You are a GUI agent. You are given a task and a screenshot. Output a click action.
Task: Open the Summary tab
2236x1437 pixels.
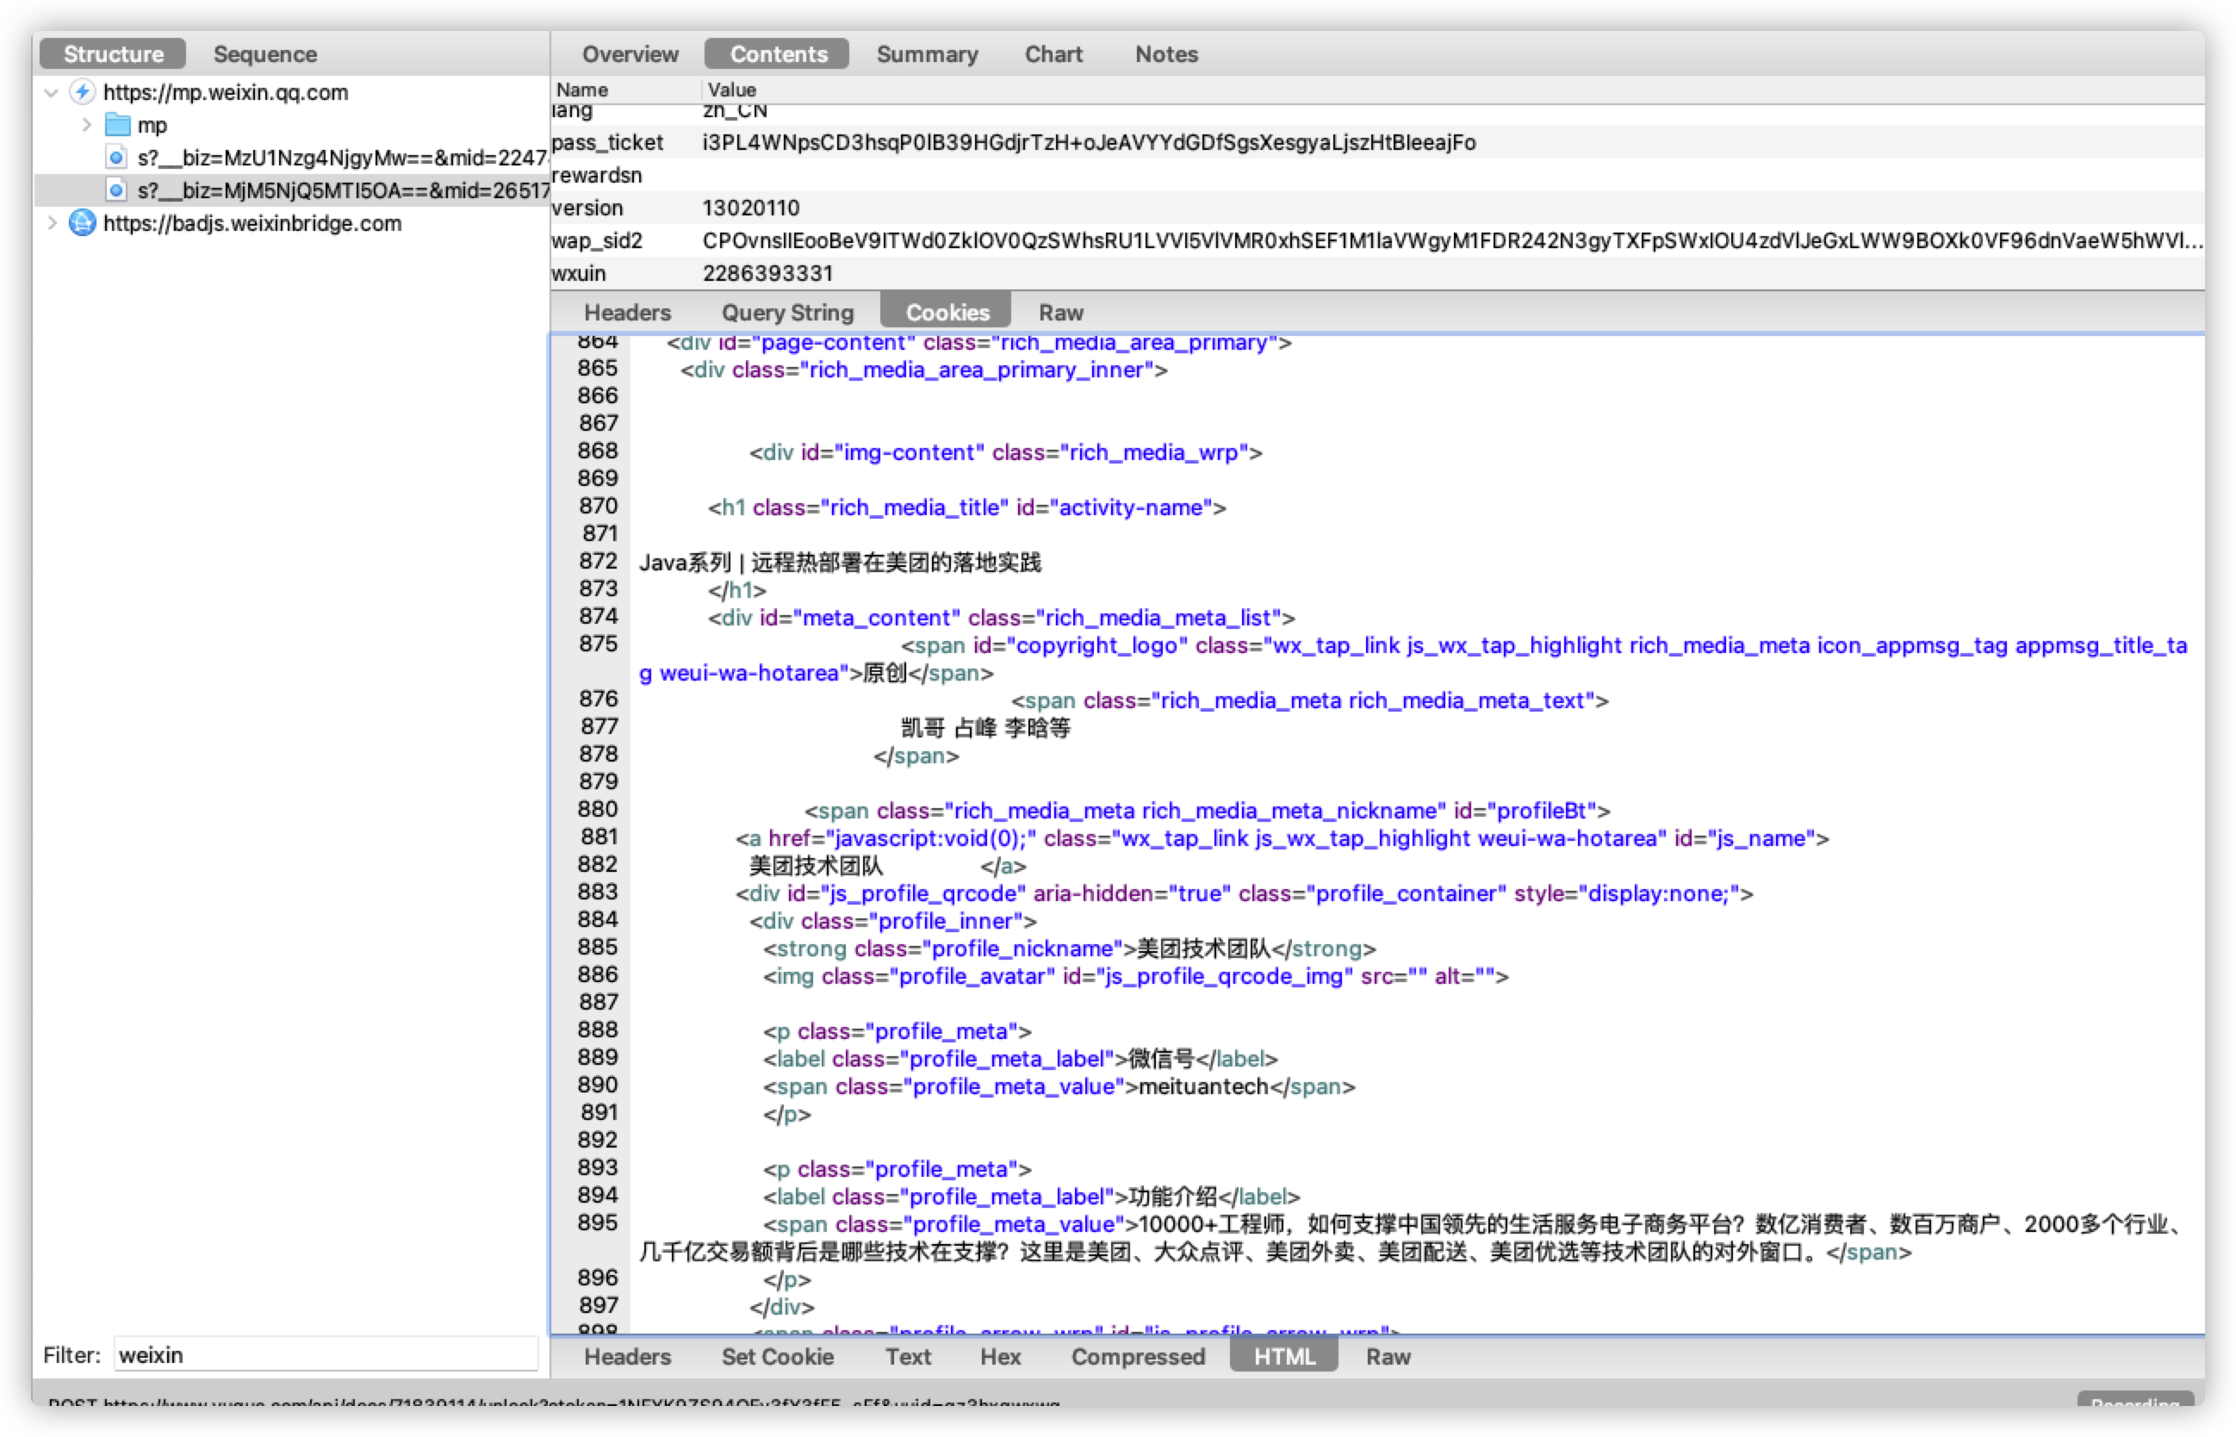(926, 54)
